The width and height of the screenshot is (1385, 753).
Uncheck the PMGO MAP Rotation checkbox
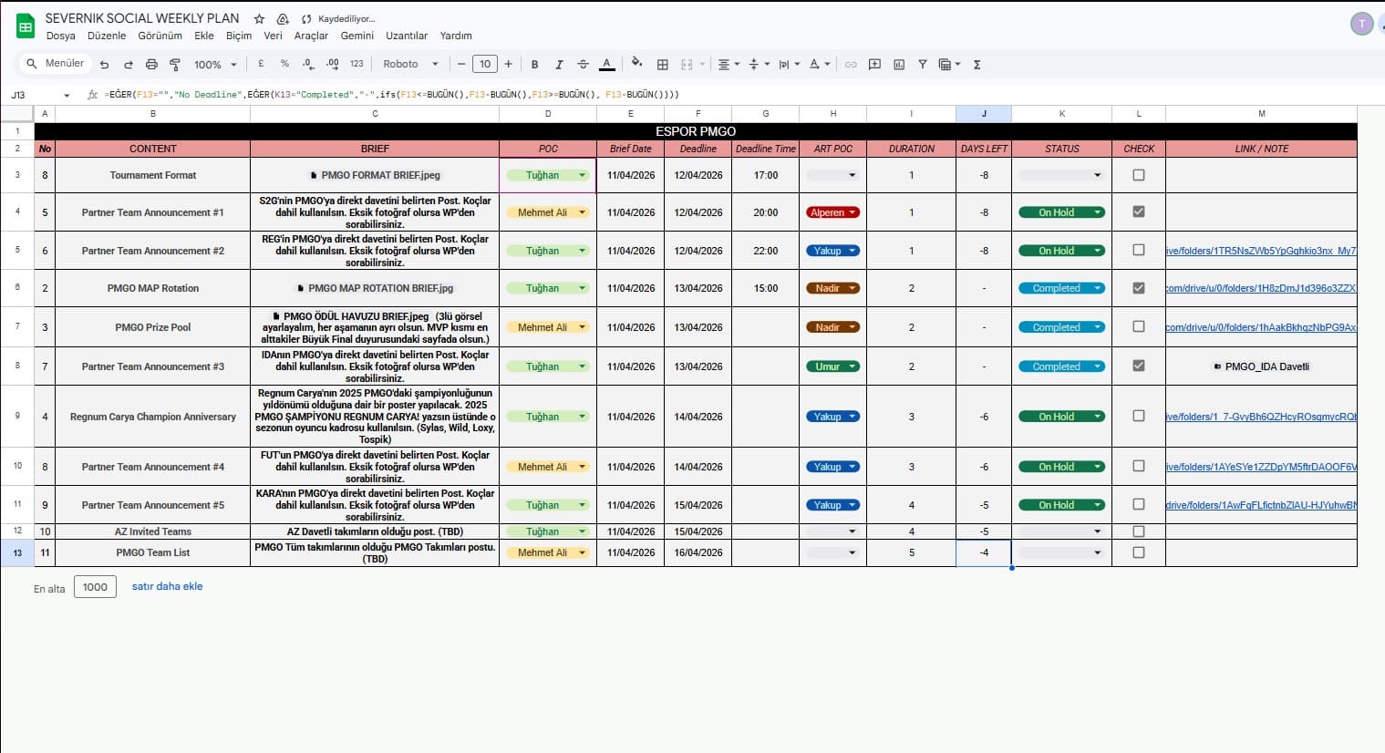pos(1138,288)
